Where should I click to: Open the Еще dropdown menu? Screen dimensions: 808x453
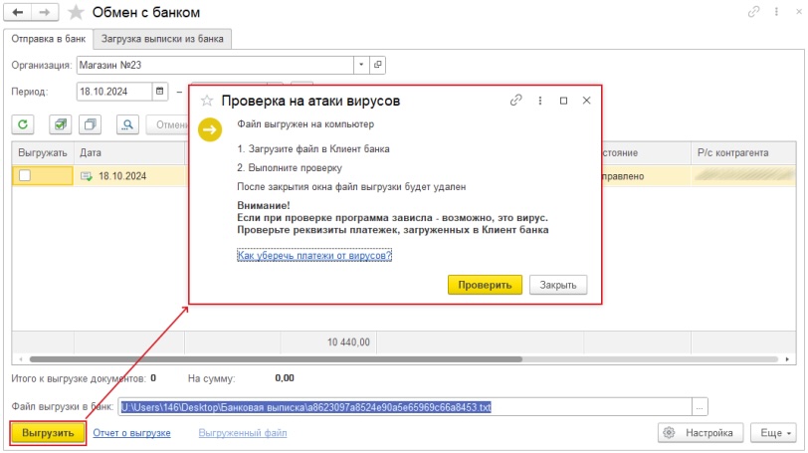(x=773, y=433)
